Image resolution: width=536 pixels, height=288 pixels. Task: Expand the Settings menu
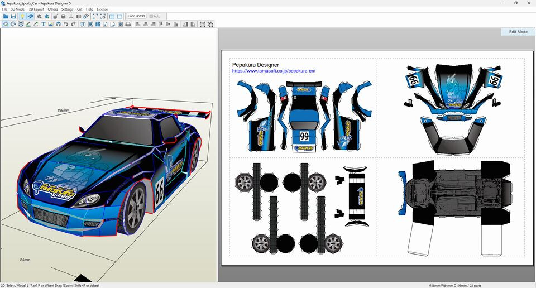click(67, 9)
